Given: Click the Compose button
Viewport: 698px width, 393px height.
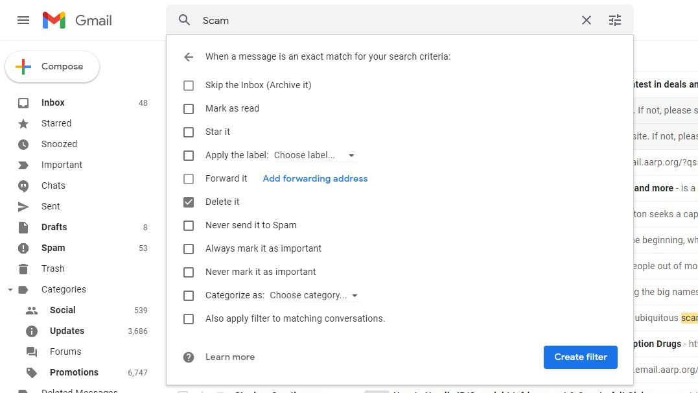Looking at the screenshot, I should tap(52, 67).
